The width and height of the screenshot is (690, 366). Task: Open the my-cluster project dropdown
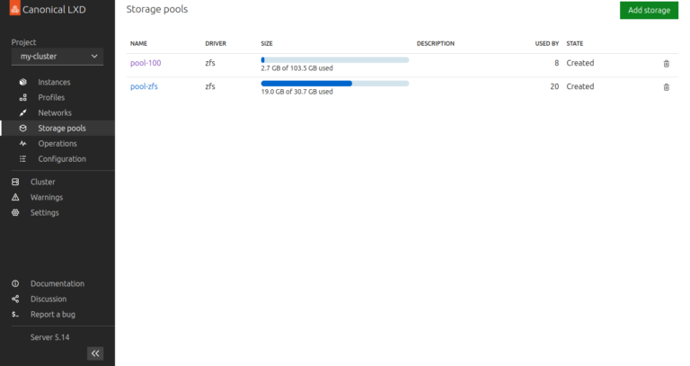[57, 57]
